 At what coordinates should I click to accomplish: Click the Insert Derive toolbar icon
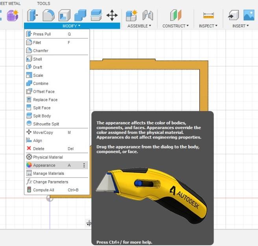point(233,15)
